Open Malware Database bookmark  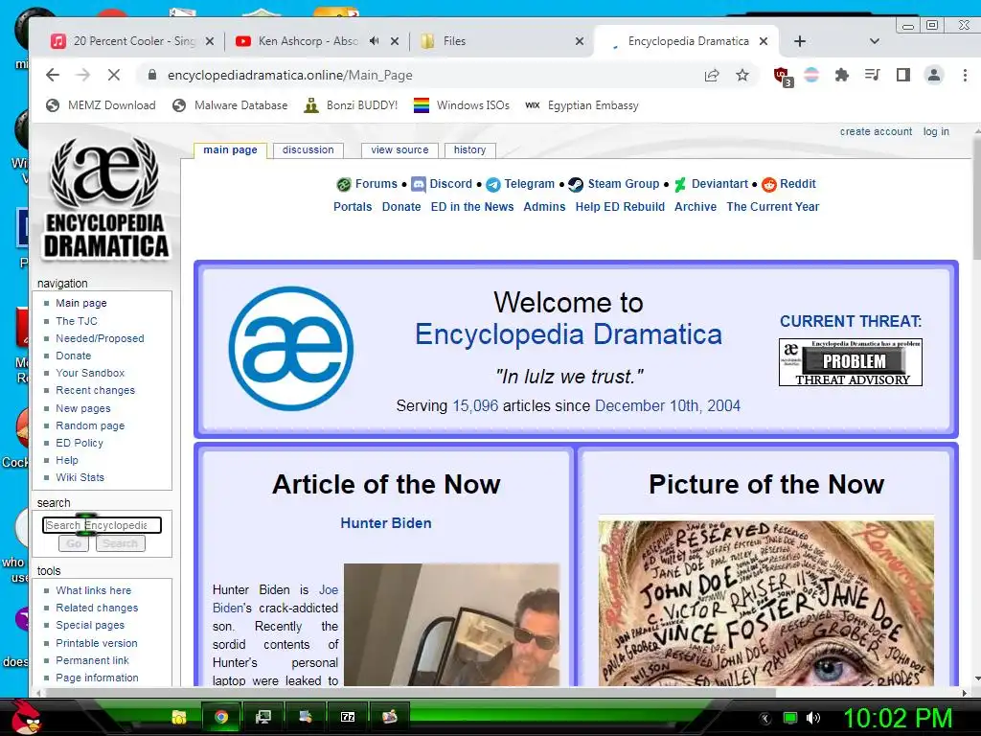pos(230,105)
